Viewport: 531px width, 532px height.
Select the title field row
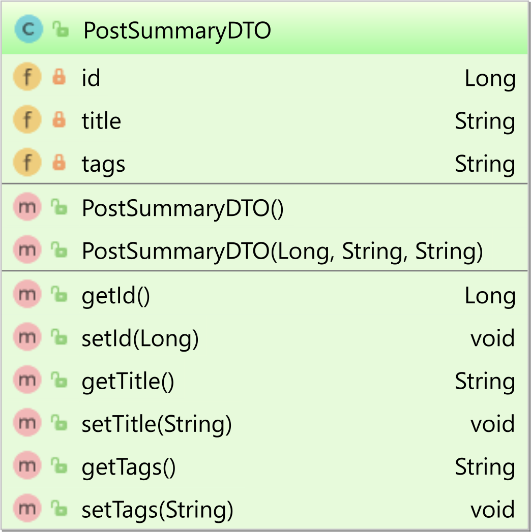(265, 120)
